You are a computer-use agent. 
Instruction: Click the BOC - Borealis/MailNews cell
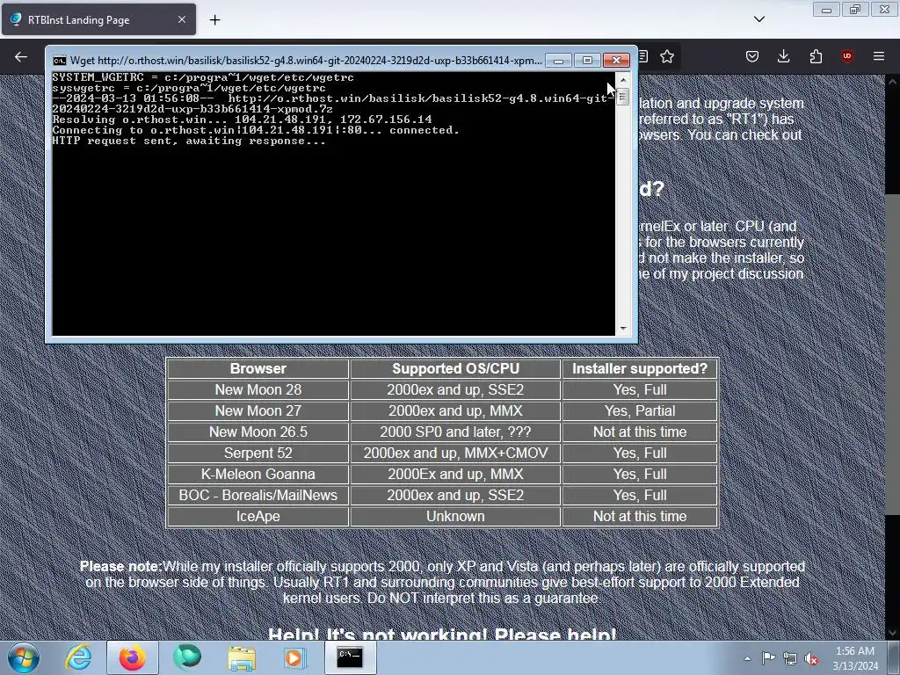(x=258, y=495)
